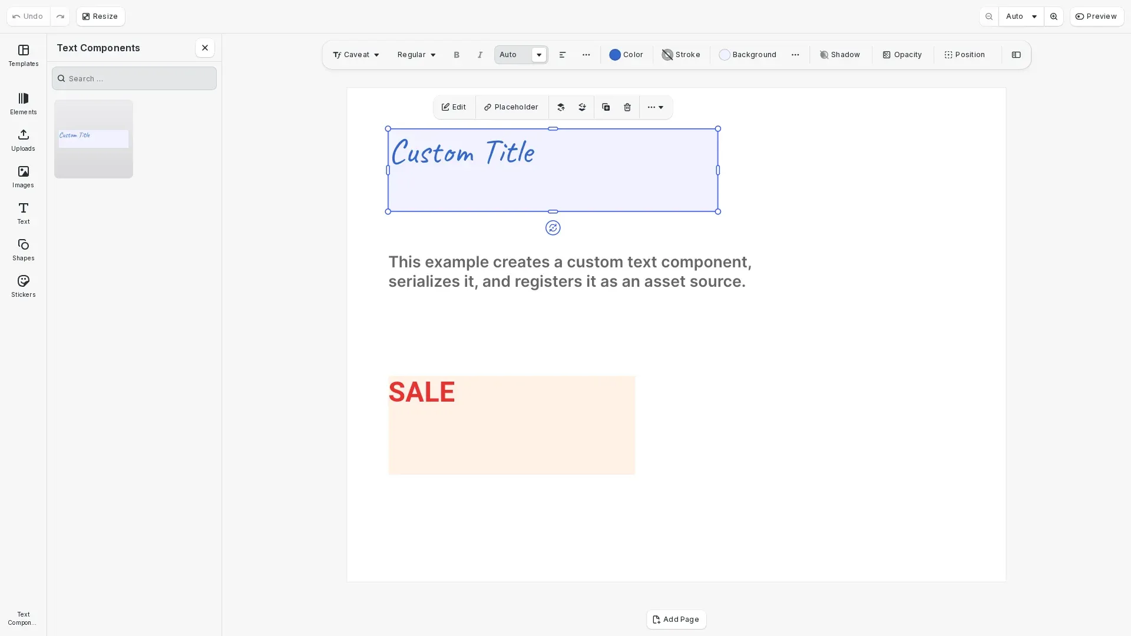The width and height of the screenshot is (1131, 636).
Task: Toggle bold formatting on the text
Action: pyautogui.click(x=457, y=54)
